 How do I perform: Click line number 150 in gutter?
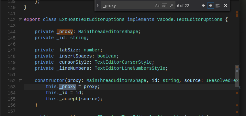click(x=12, y=68)
